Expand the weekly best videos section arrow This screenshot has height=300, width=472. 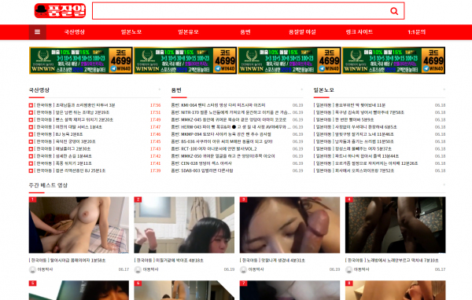tap(444, 185)
